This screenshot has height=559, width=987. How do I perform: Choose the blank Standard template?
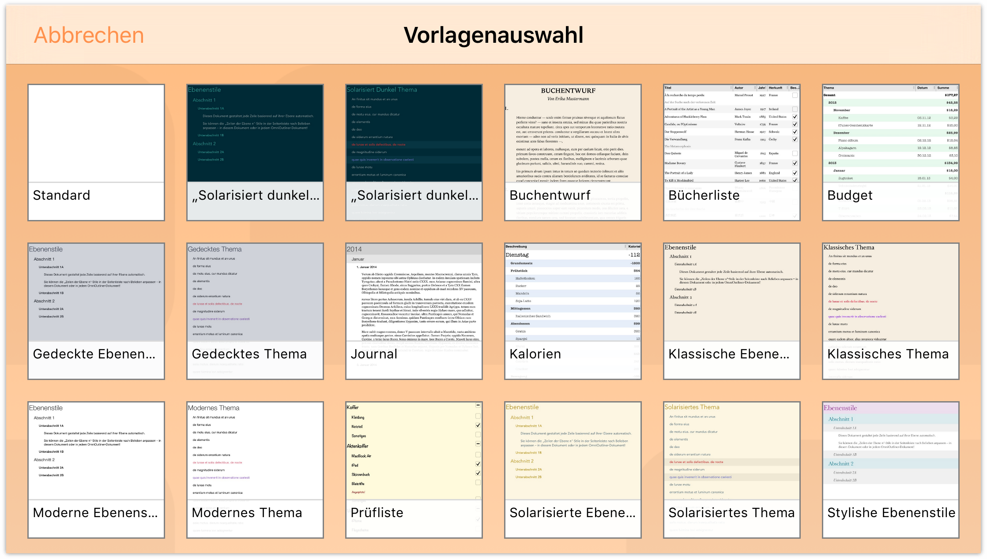(96, 153)
